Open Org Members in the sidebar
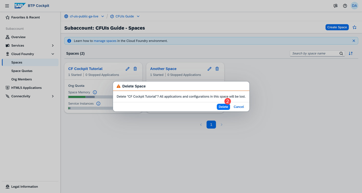The width and height of the screenshot is (362, 193). tap(30, 79)
